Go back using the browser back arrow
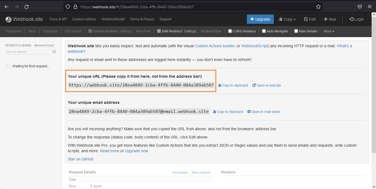This screenshot has width=376, height=189. click(7, 7)
